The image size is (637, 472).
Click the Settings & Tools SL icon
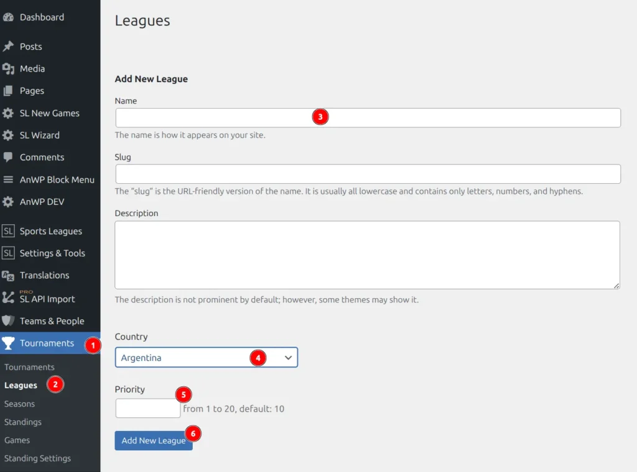coord(8,253)
